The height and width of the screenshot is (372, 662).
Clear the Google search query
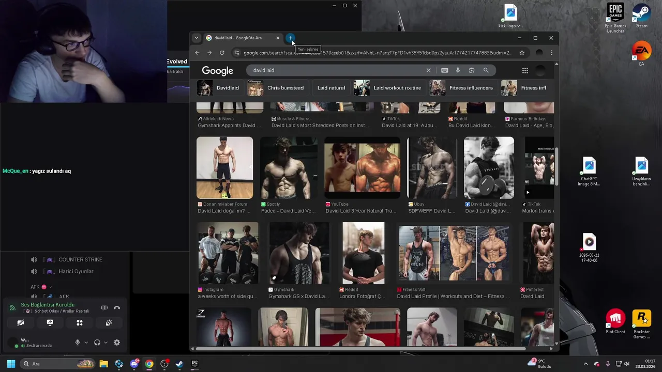coord(428,70)
